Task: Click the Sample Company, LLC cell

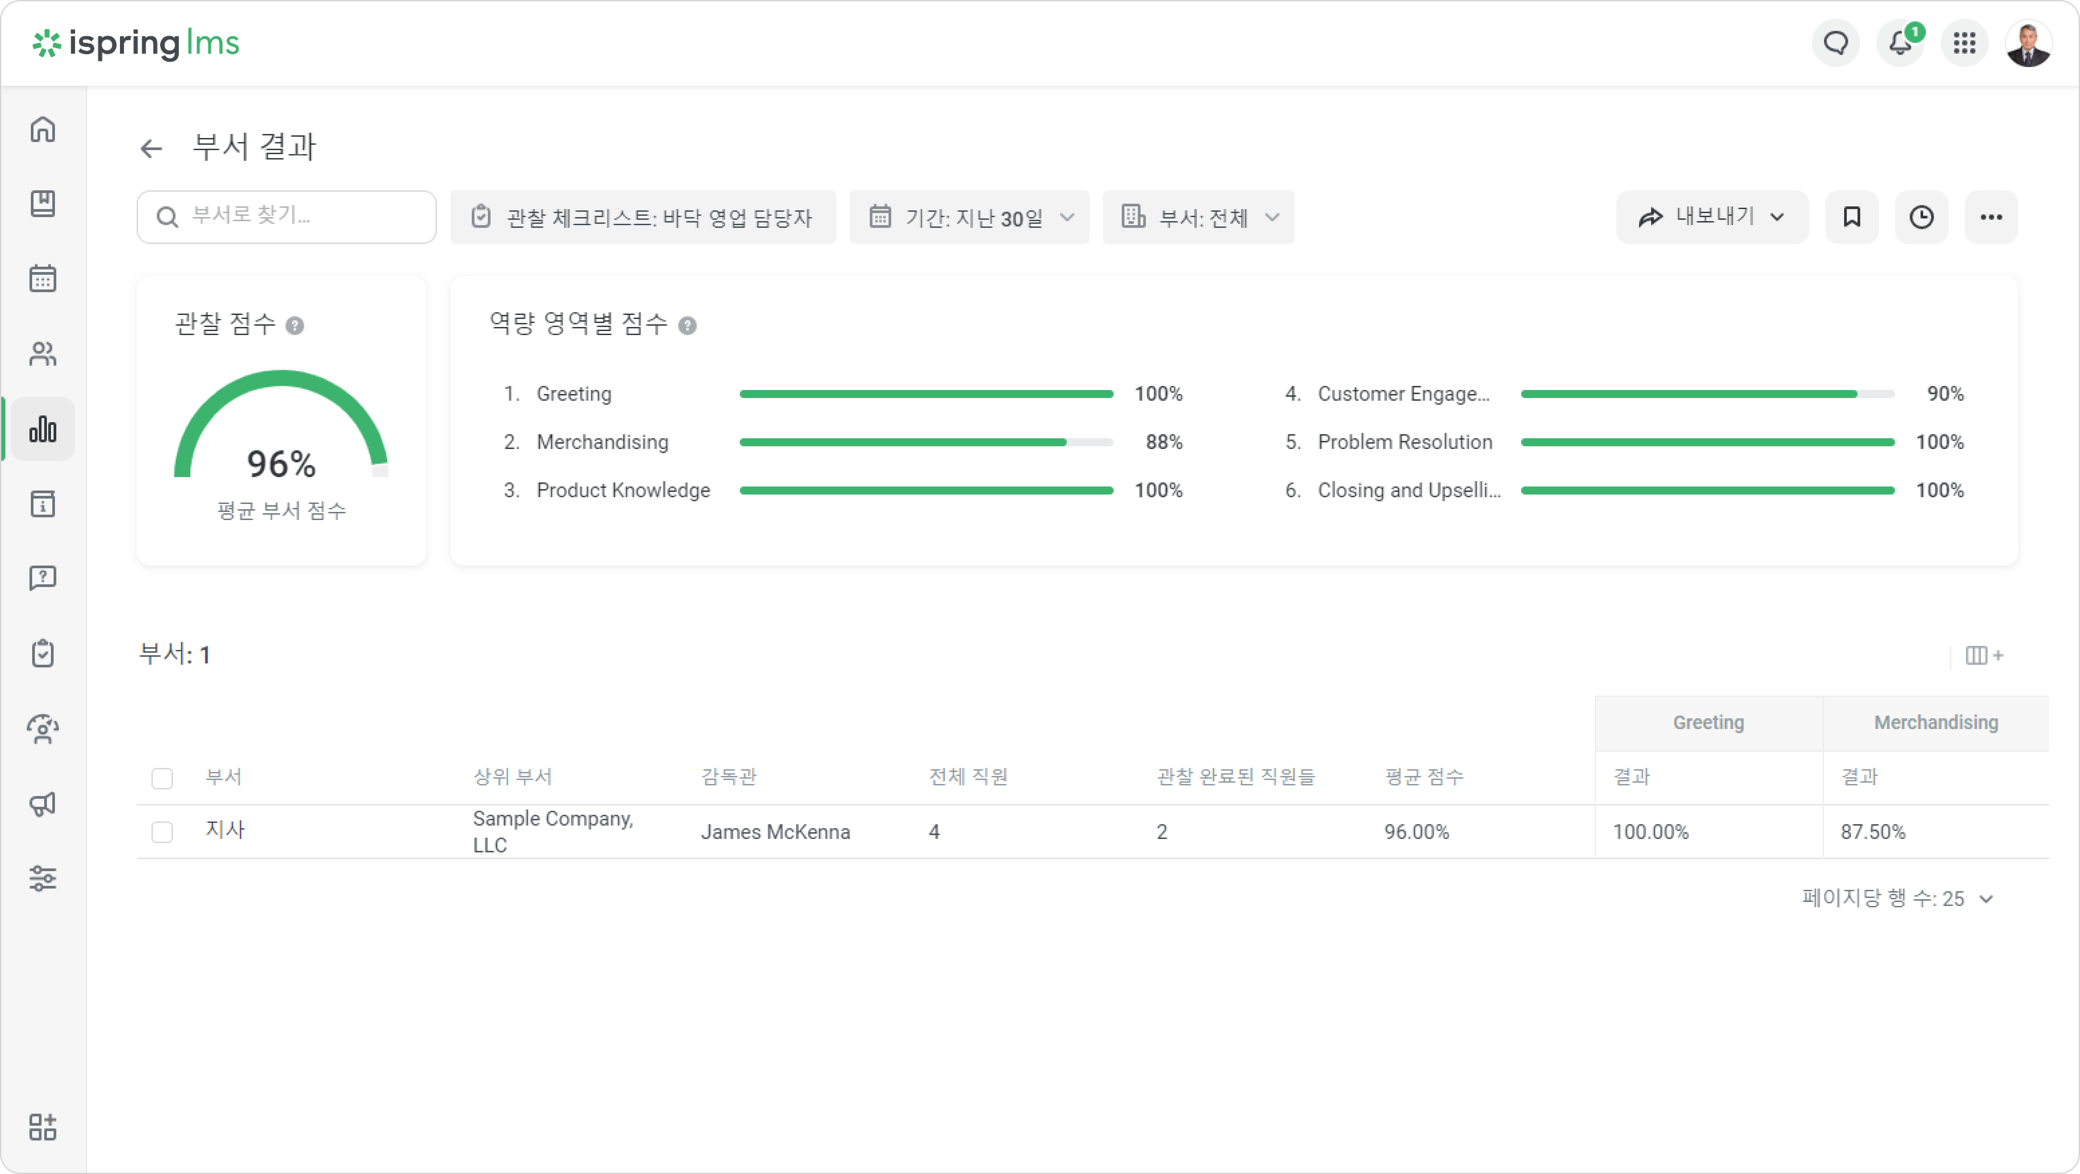Action: coord(553,832)
